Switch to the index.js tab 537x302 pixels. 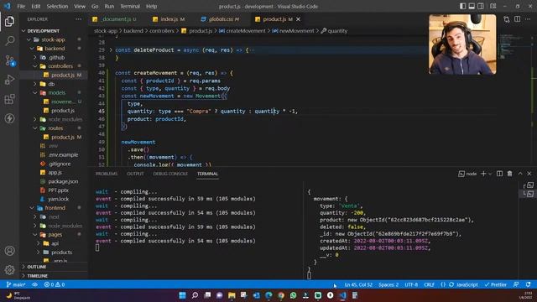pyautogui.click(x=169, y=19)
